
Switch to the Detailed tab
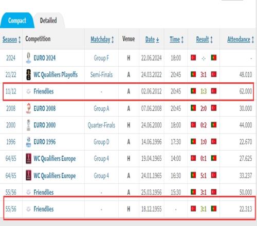click(x=48, y=21)
